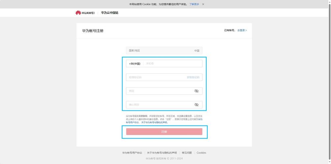Go to login via 去登录 link
Viewport: 331px width, 164px height.
pos(242,31)
